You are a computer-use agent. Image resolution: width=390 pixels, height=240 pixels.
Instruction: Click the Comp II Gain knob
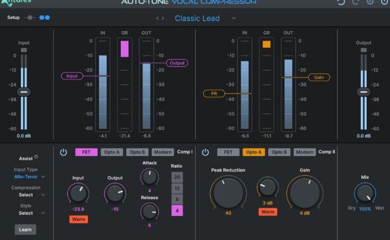(x=305, y=193)
